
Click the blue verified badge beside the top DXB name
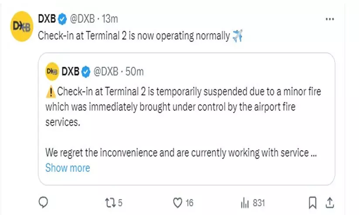point(63,19)
